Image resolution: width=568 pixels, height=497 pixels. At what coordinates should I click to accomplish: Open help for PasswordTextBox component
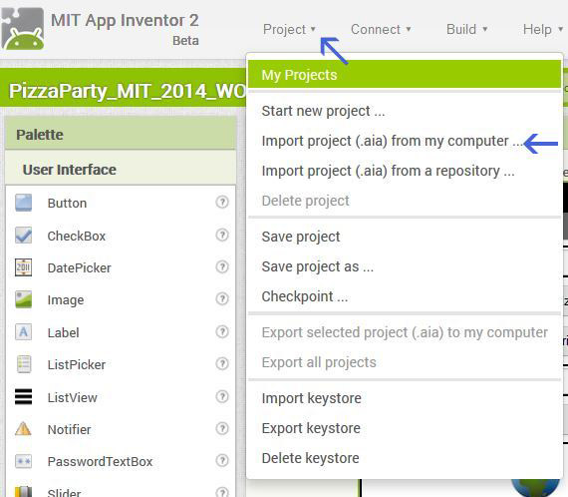pyautogui.click(x=222, y=460)
